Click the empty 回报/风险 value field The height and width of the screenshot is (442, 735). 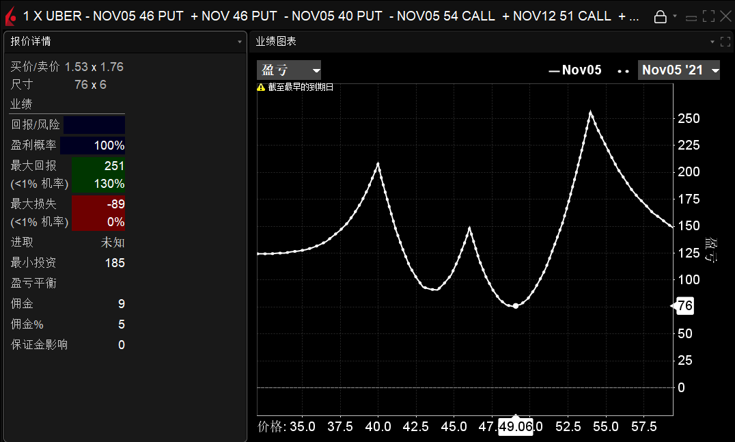94,125
